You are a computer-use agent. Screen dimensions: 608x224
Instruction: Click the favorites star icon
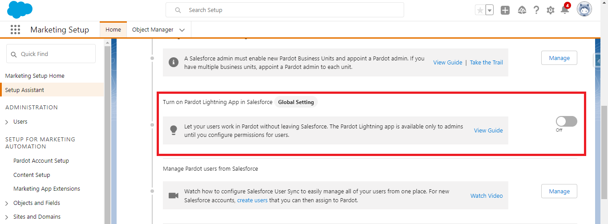point(480,10)
